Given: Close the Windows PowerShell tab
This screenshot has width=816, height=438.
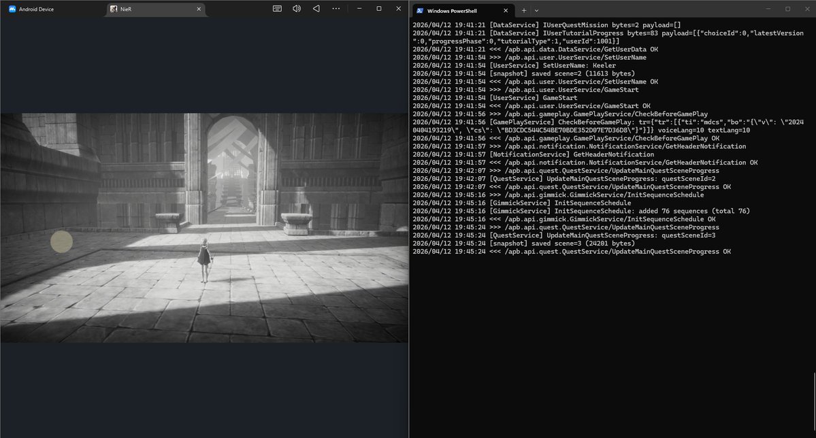Looking at the screenshot, I should (505, 10).
